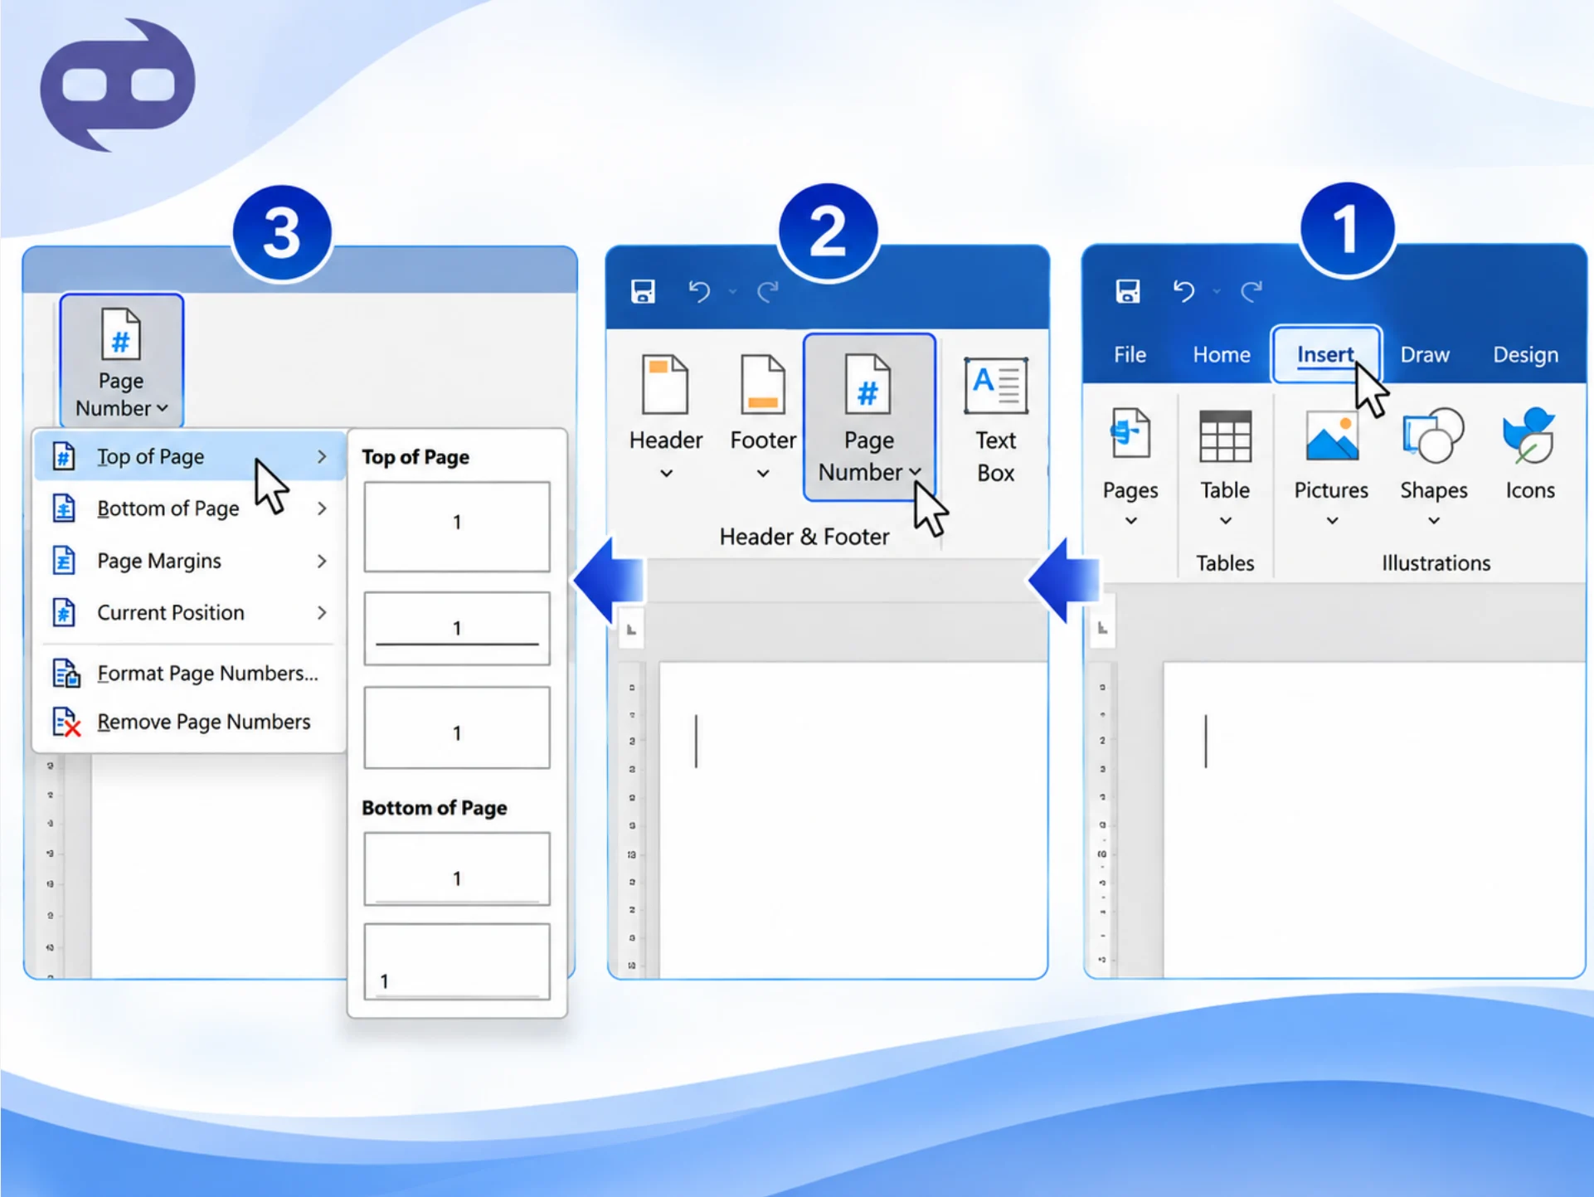Click Page Number button in panel 3
1594x1197 pixels.
pyautogui.click(x=121, y=360)
